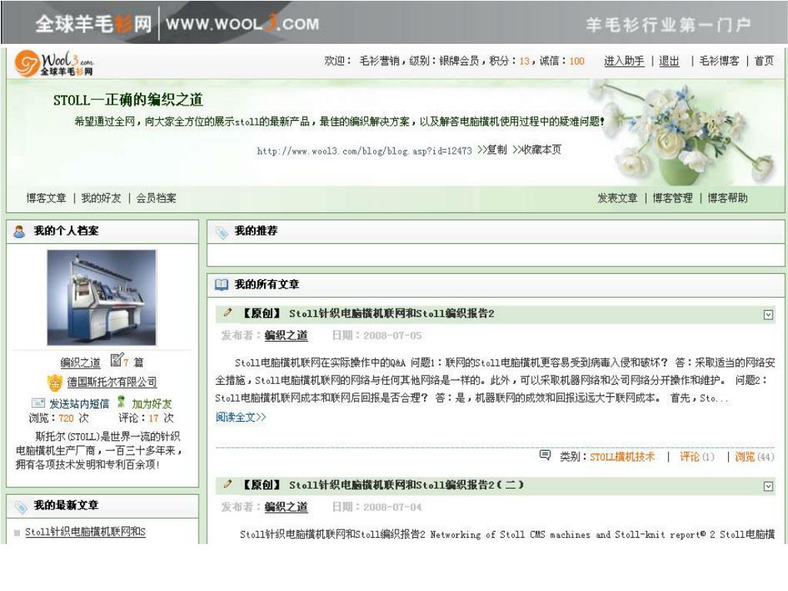Viewport: 788px width, 591px height.
Task: Click pencil icon of article Stoll编织报告2(二)
Action: coord(228,484)
